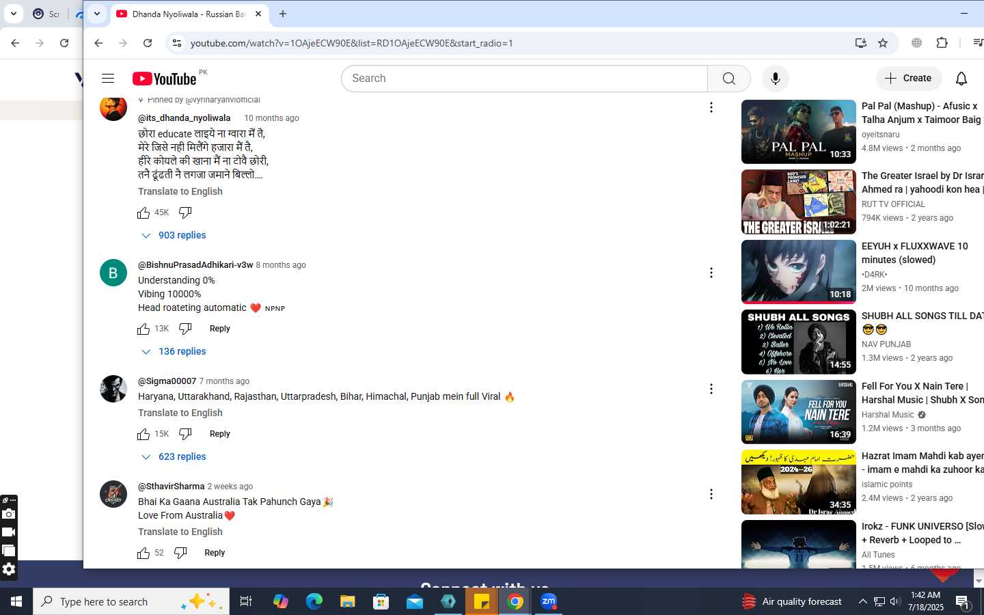Screen dimensions: 984x615
Task: Open Chrome extensions puzzle icon
Action: click(942, 43)
